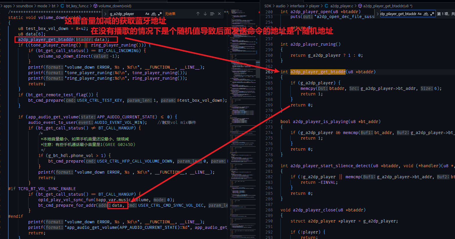Toggle regular expression in left find box
The width and height of the screenshot is (455, 239).
pyautogui.click(x=160, y=14)
